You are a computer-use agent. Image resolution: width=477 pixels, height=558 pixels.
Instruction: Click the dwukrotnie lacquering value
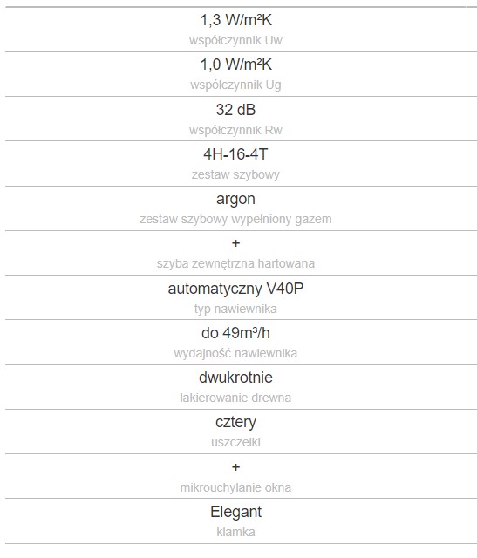click(235, 378)
